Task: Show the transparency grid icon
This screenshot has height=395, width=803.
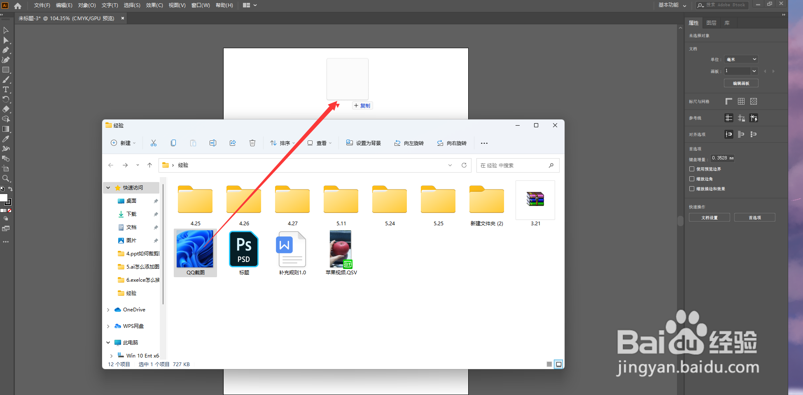Action: [754, 101]
